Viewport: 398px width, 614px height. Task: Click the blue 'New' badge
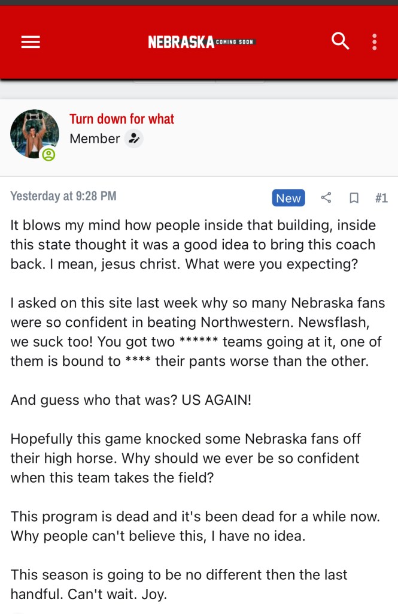point(288,198)
